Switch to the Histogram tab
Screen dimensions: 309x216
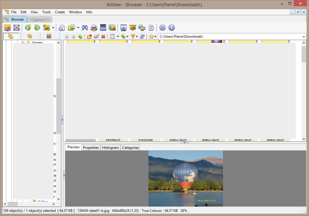tap(110, 147)
